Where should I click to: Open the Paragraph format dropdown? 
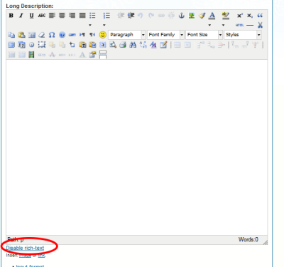[127, 35]
